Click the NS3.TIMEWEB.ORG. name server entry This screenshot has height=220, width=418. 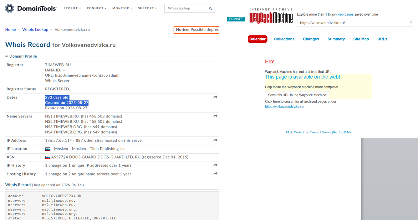point(81,127)
